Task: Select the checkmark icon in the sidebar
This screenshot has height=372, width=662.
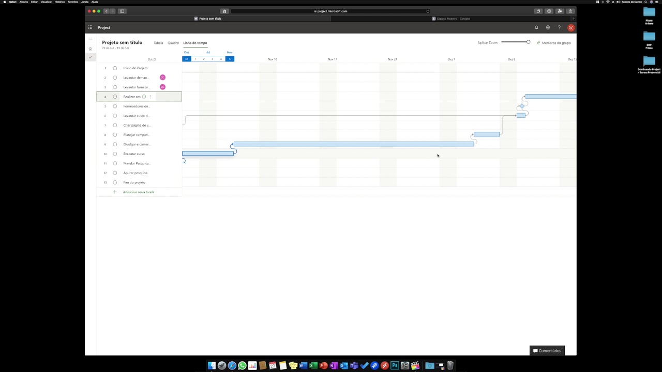Action: click(90, 57)
